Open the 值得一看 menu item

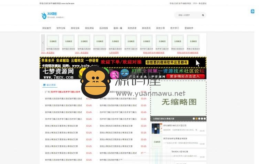click(118, 28)
